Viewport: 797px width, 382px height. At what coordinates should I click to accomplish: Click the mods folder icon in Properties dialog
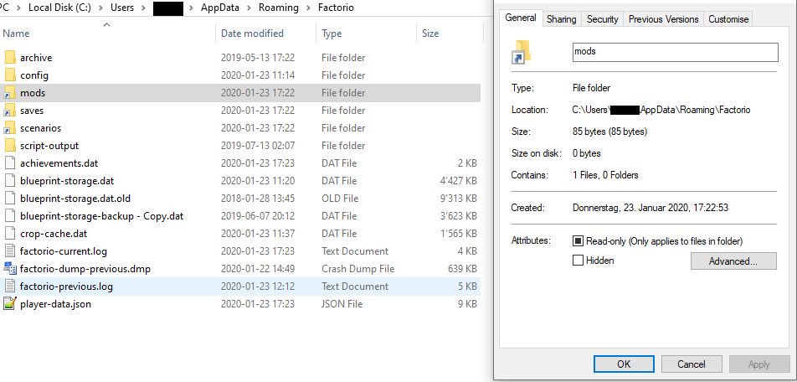click(521, 53)
